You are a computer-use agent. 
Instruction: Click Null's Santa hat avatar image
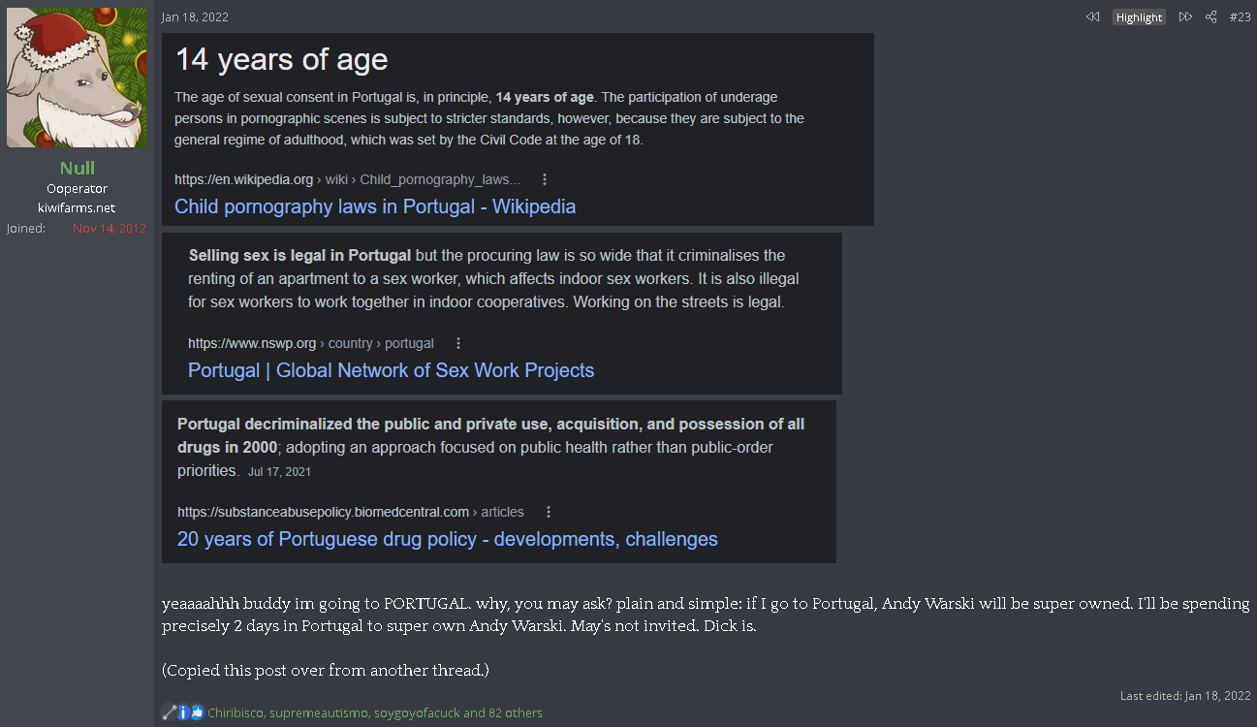point(77,78)
